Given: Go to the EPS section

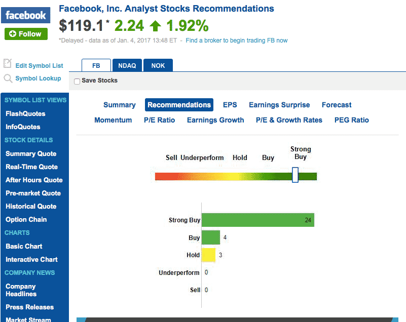Looking at the screenshot, I should (230, 105).
